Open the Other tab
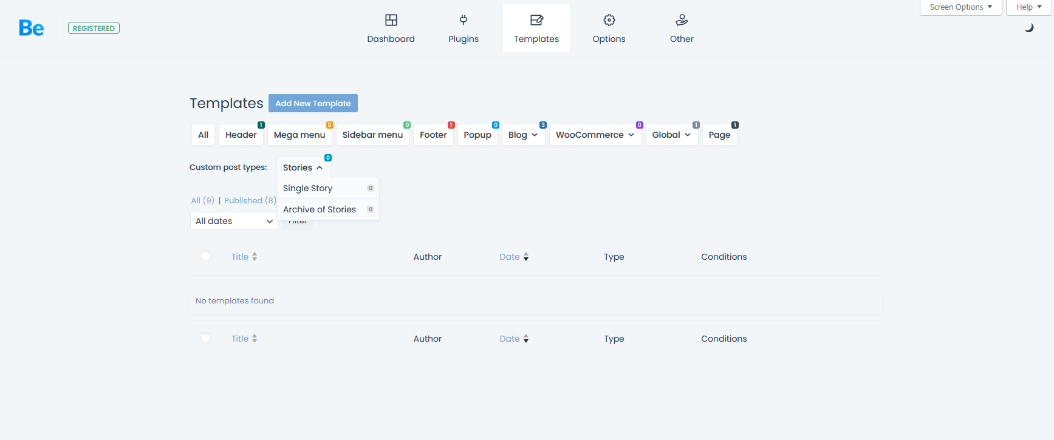 tap(682, 28)
